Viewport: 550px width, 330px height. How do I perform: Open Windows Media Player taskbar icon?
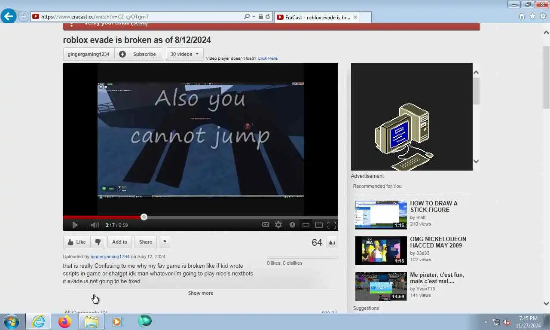point(117,321)
